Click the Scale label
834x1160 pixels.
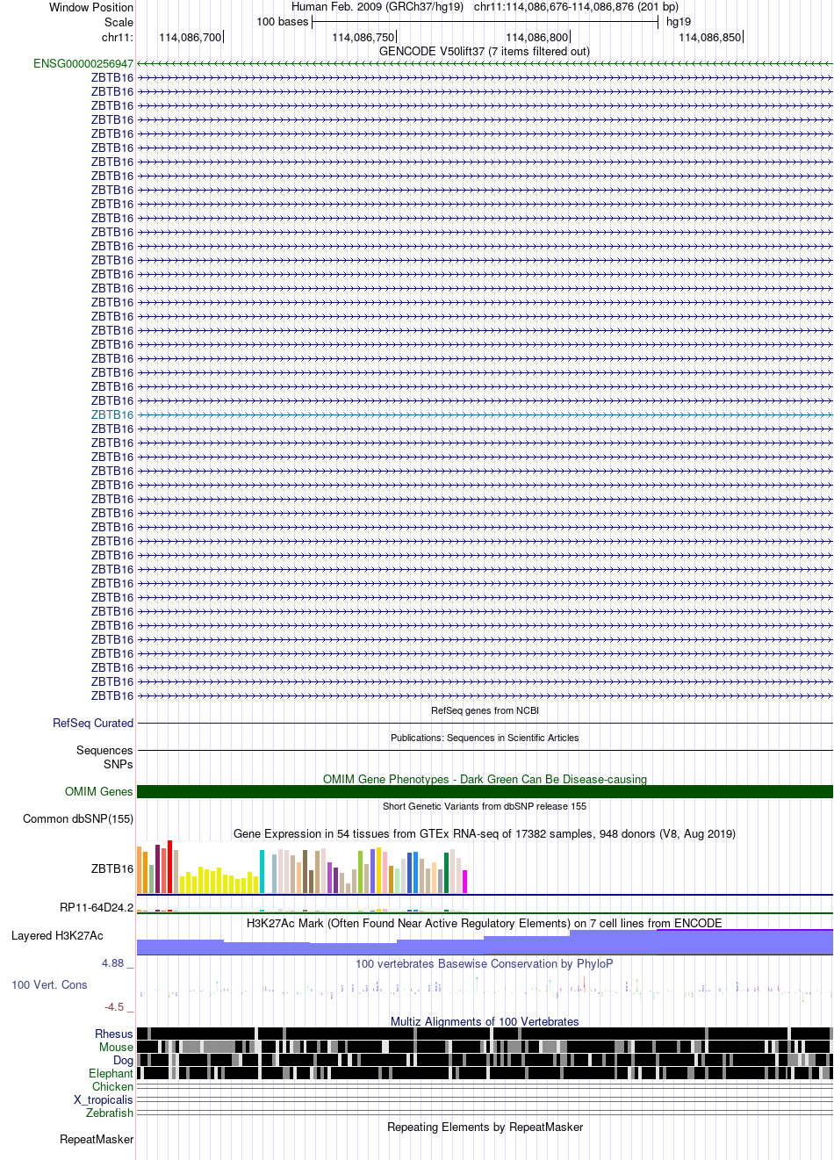(119, 22)
